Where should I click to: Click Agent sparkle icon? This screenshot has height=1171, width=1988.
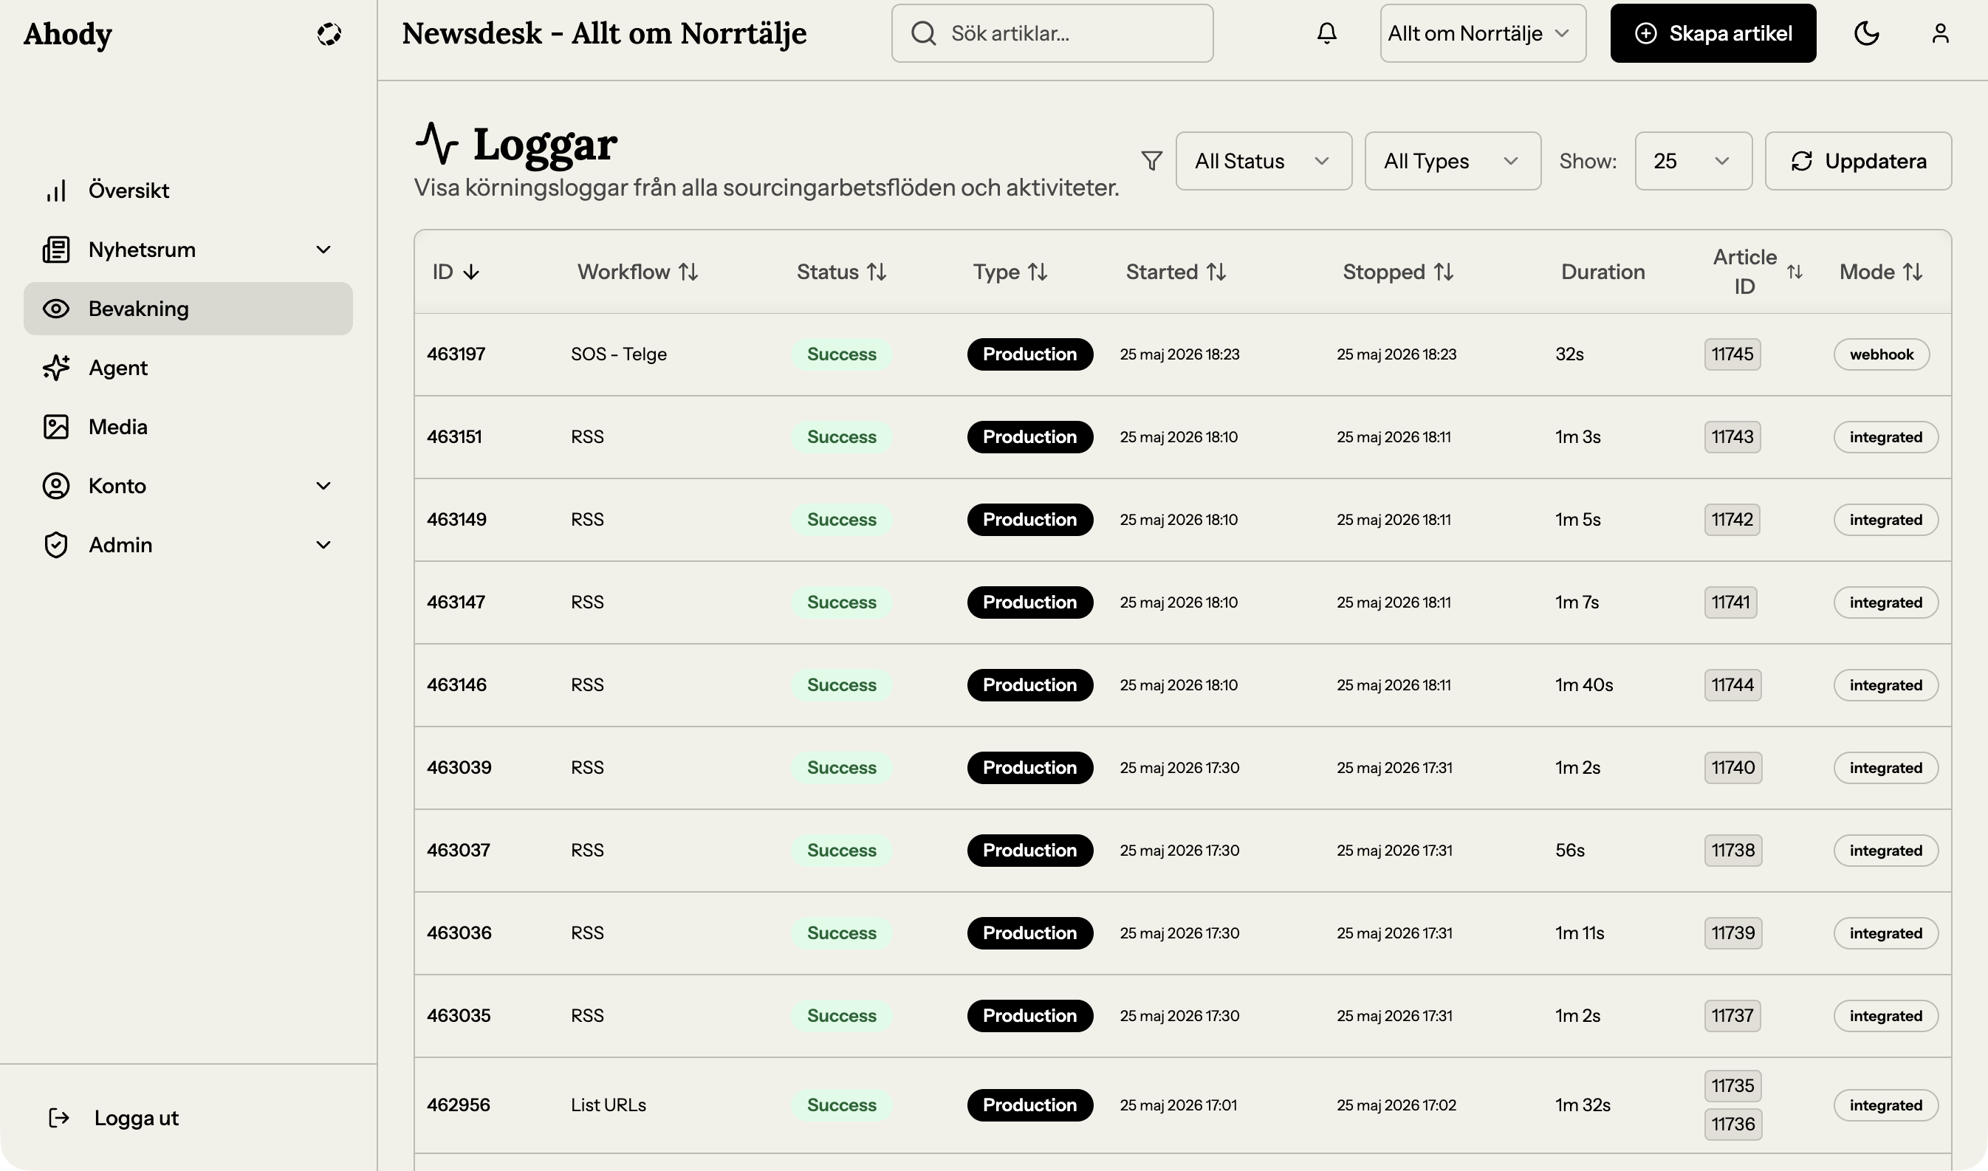point(56,368)
